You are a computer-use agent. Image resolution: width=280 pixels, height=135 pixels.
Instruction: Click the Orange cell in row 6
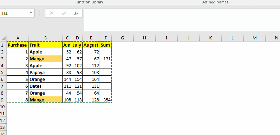point(46,79)
